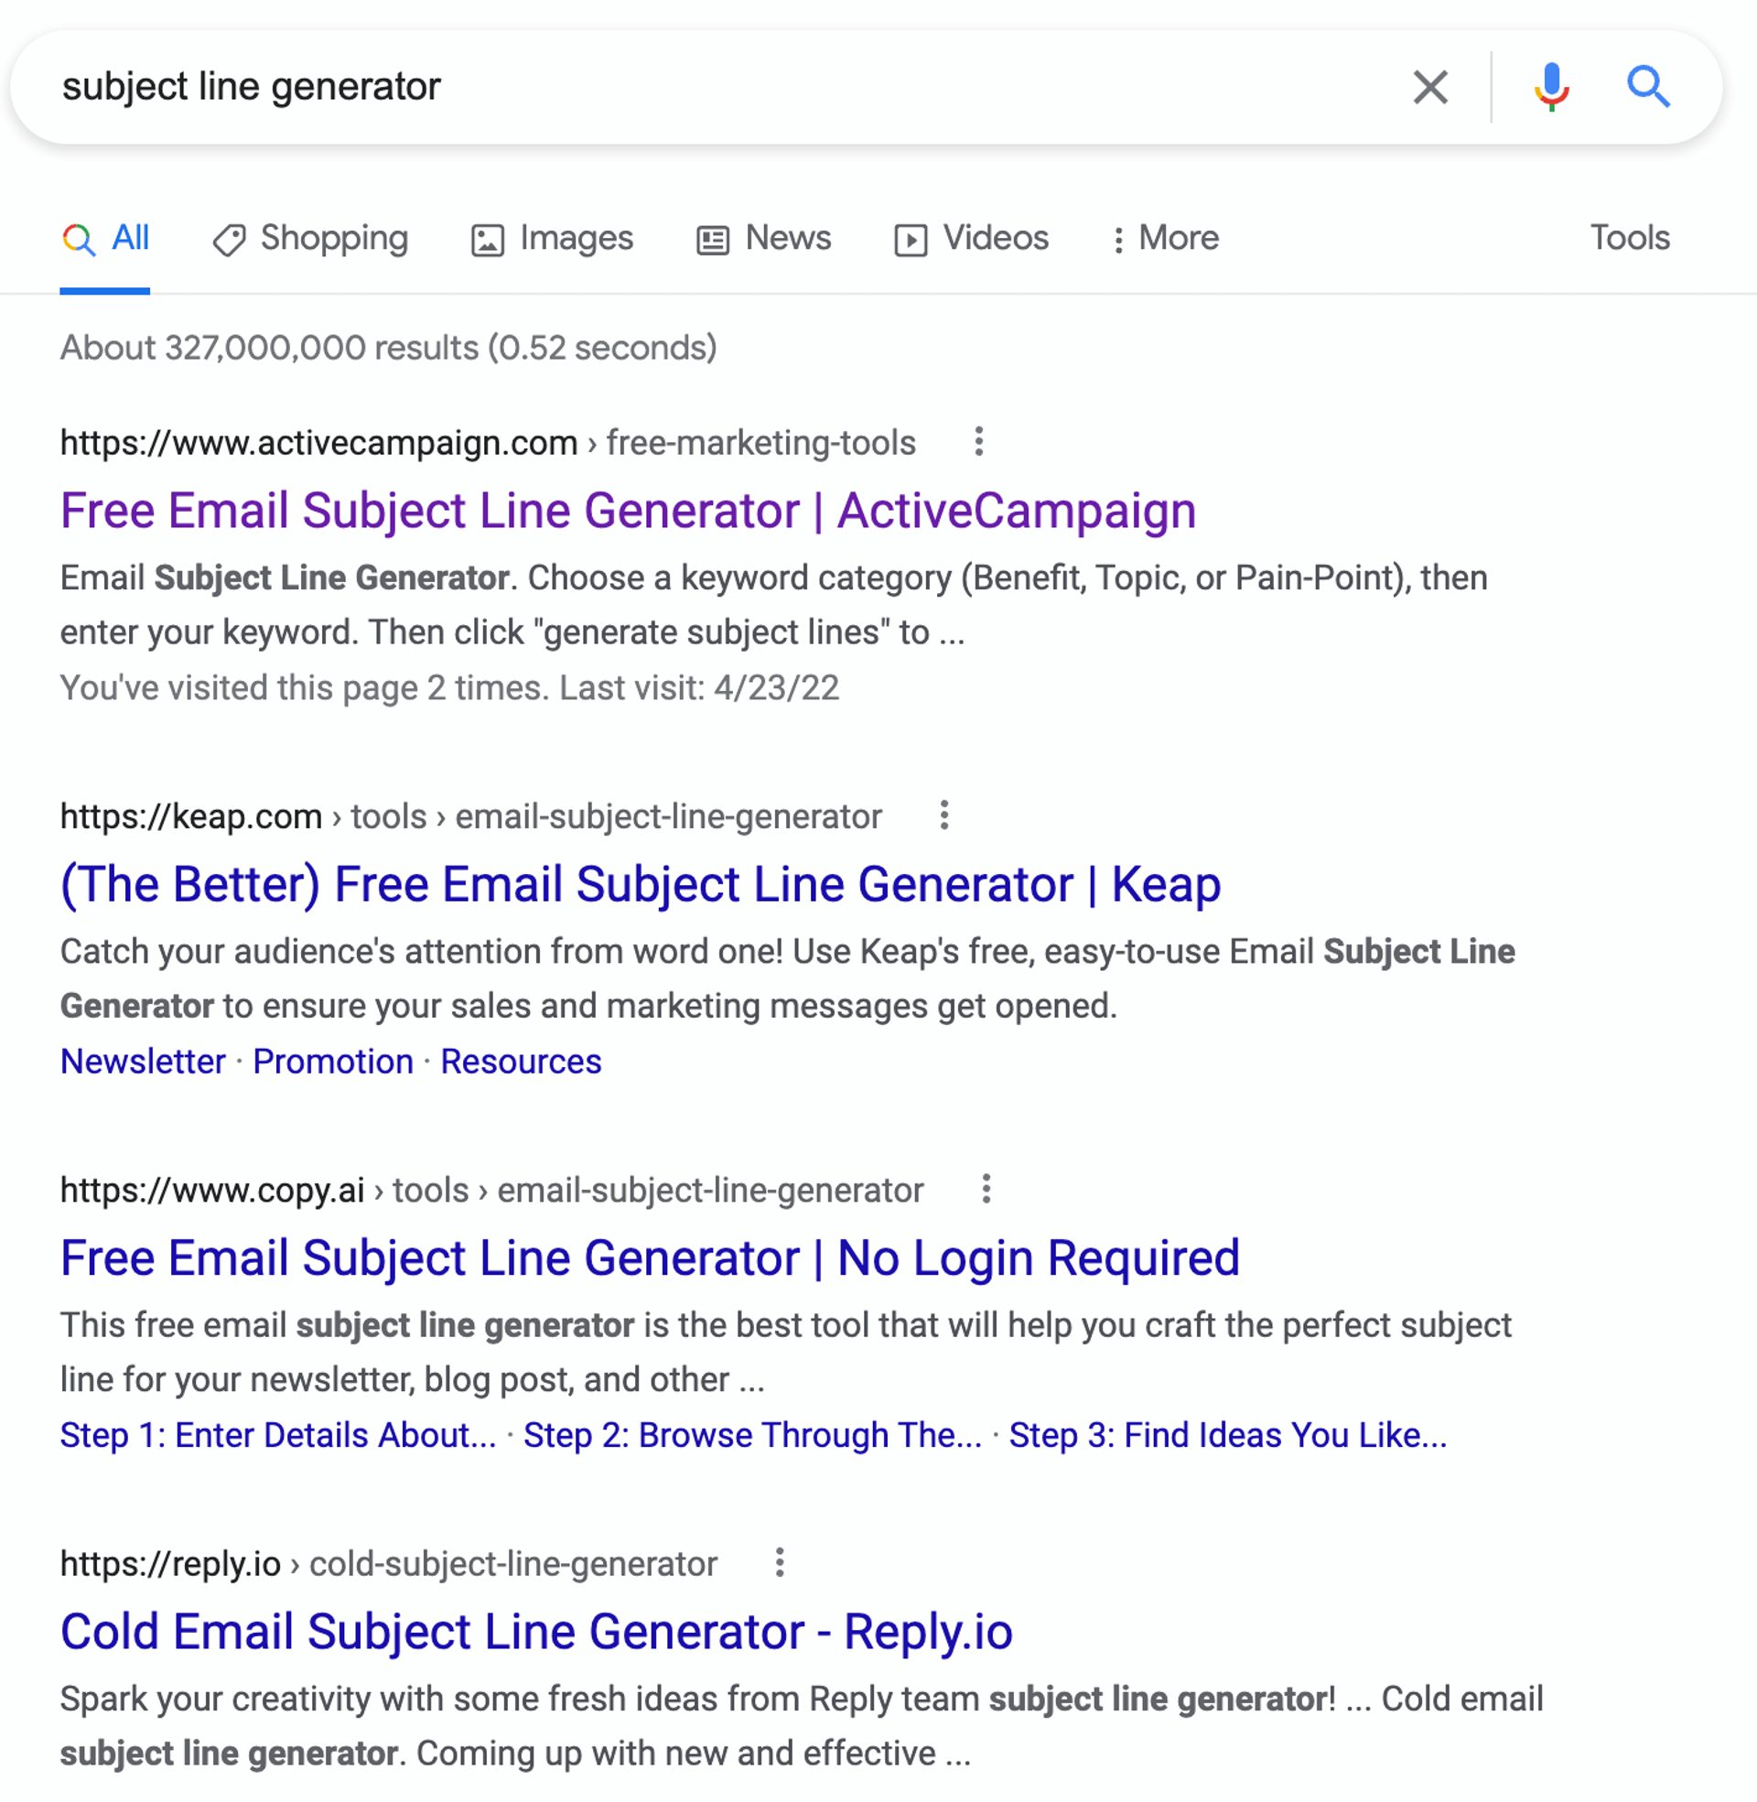Clear the search query with the X icon

[x=1431, y=88]
